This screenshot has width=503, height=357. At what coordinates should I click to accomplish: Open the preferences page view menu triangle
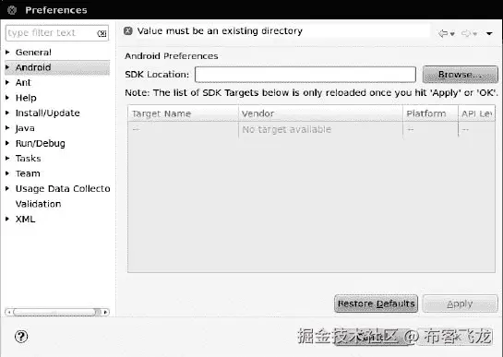(x=489, y=33)
